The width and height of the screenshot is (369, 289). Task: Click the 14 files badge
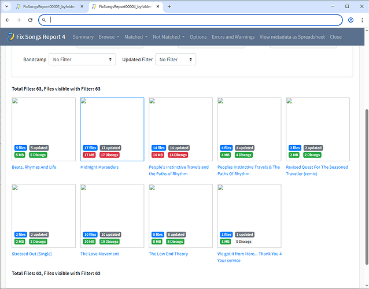coord(158,148)
